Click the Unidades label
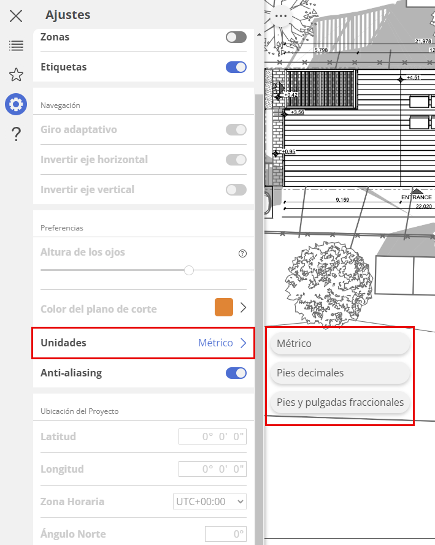The image size is (435, 545). (63, 343)
